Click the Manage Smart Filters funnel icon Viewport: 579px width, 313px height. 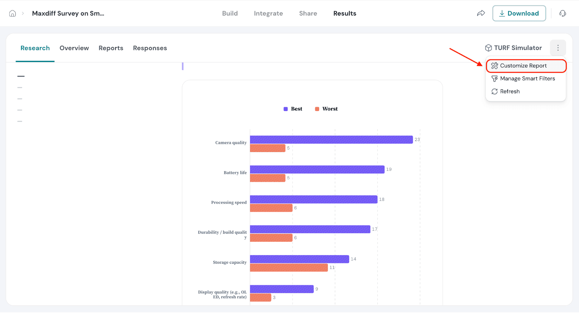click(x=494, y=79)
